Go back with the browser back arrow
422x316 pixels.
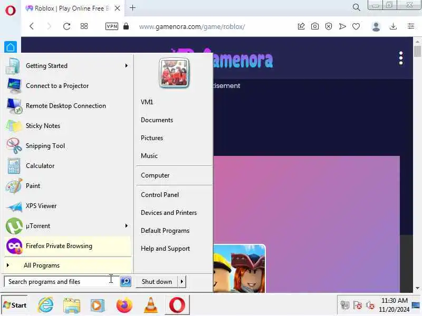[x=32, y=26]
